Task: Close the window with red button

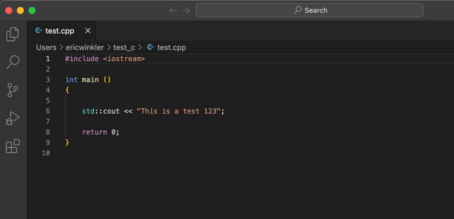Action: 9,10
